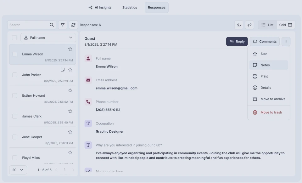Click inside the Search field
The image size is (302, 183).
28,25
